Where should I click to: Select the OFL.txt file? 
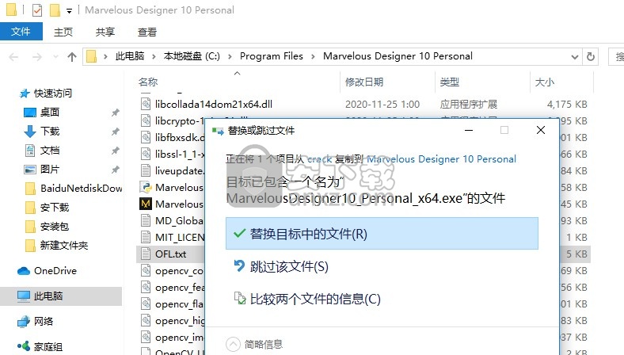(x=171, y=254)
